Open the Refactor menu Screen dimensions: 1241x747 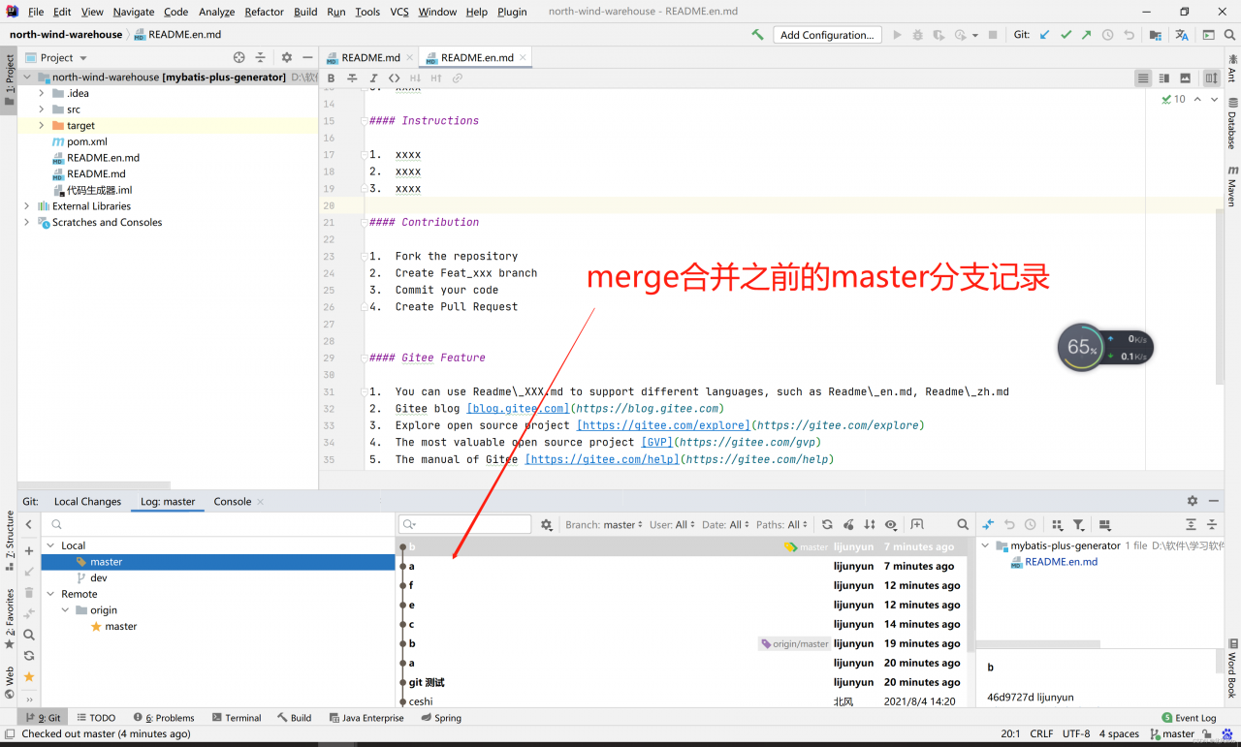click(264, 12)
